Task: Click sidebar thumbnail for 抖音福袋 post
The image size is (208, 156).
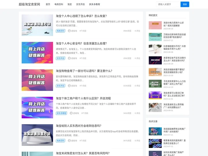Action: click(155, 49)
